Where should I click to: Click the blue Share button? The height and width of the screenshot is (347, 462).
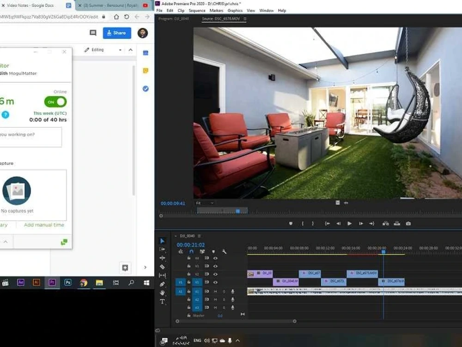(117, 33)
